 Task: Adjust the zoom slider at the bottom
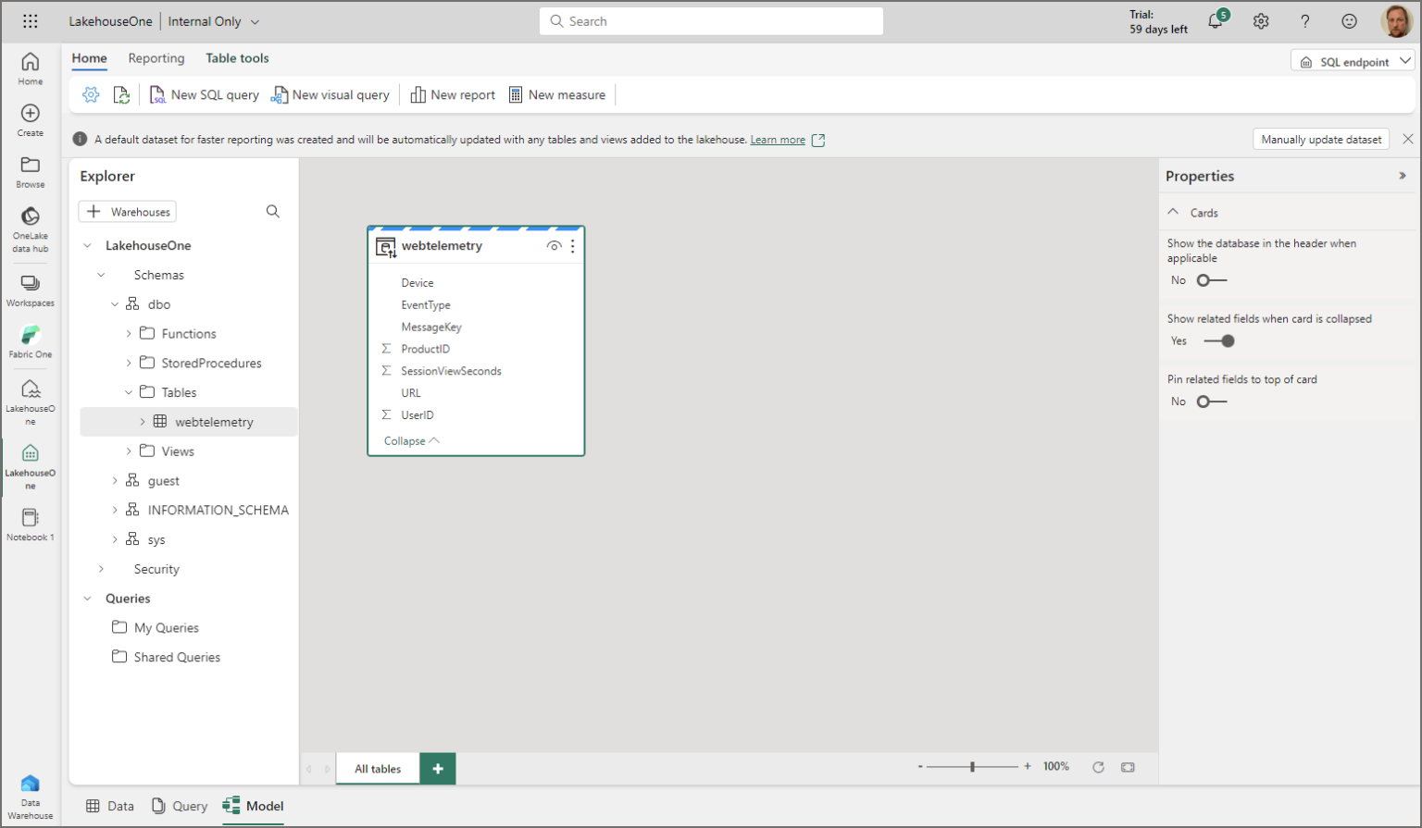(973, 766)
